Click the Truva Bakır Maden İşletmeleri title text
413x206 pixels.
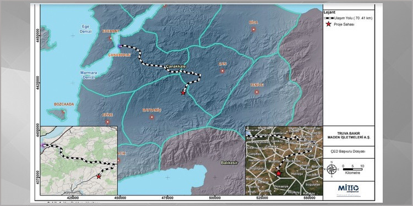pyautogui.click(x=349, y=136)
